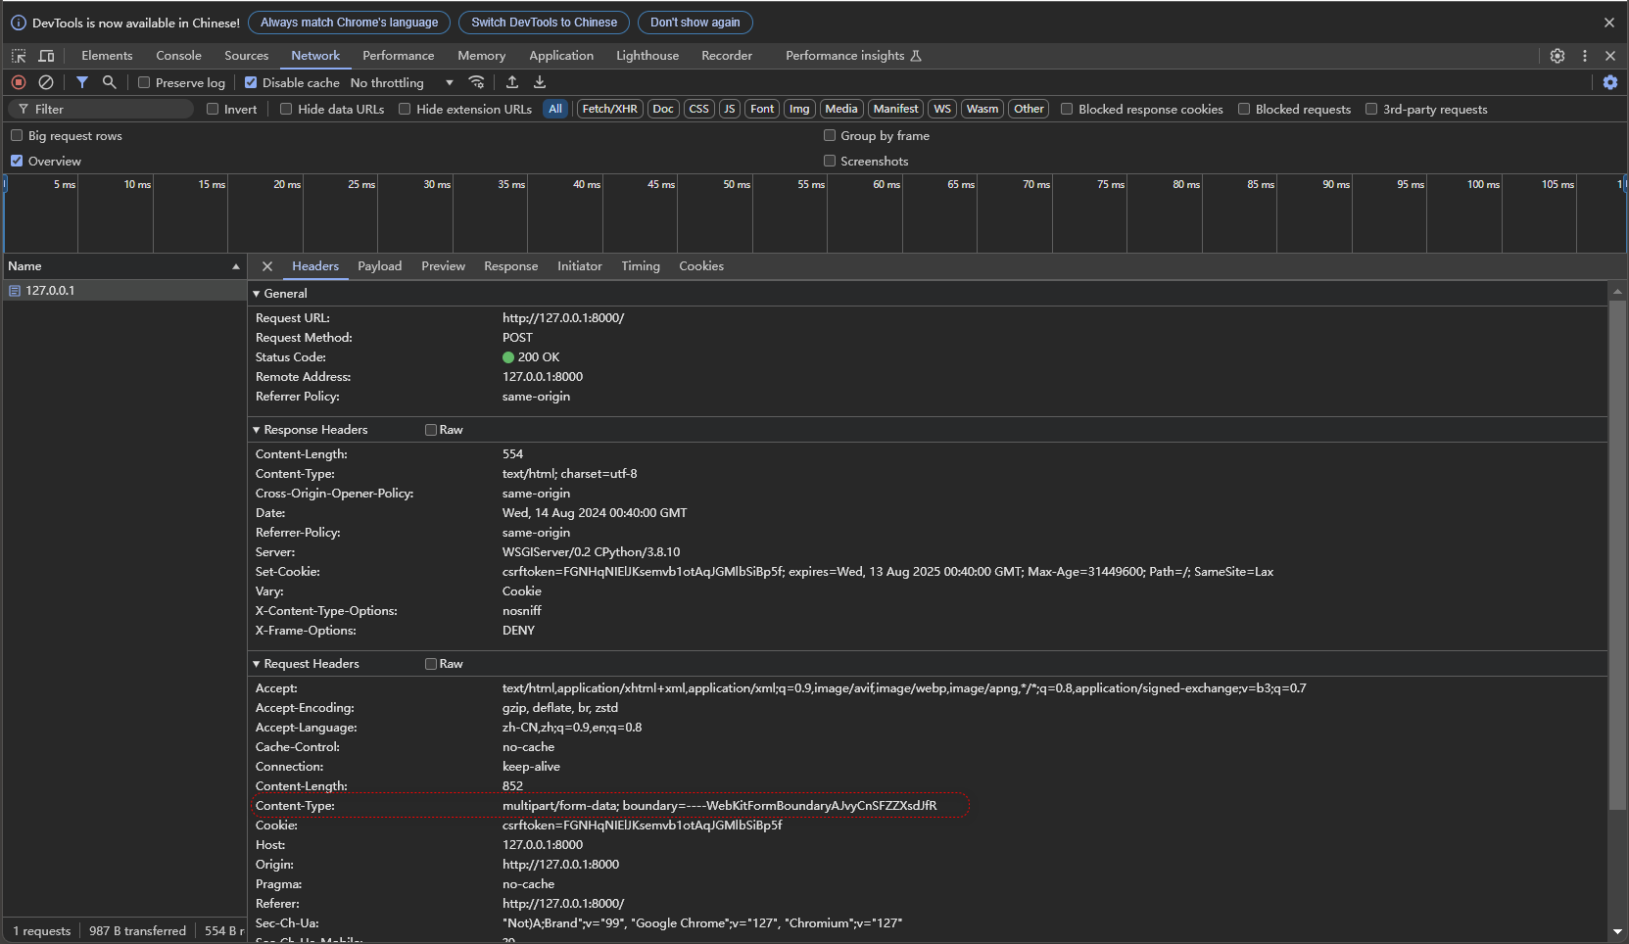Collapse the Response Headers section

[x=257, y=430]
